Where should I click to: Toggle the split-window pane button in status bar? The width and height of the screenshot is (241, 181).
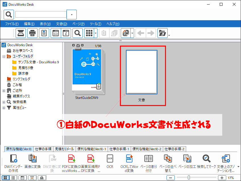22,178
